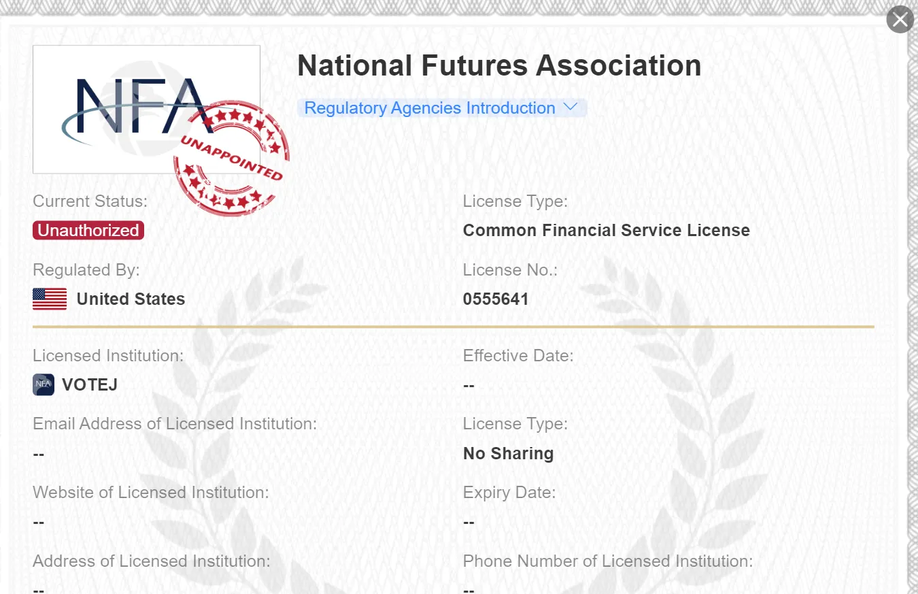Open the VOTEJ licensed institution name

pyautogui.click(x=90, y=385)
